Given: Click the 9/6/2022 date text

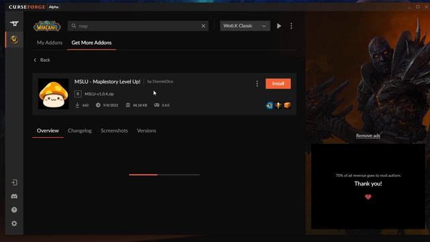Looking at the screenshot, I should pyautogui.click(x=110, y=105).
